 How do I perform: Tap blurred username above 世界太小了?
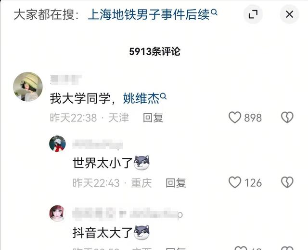(98, 144)
